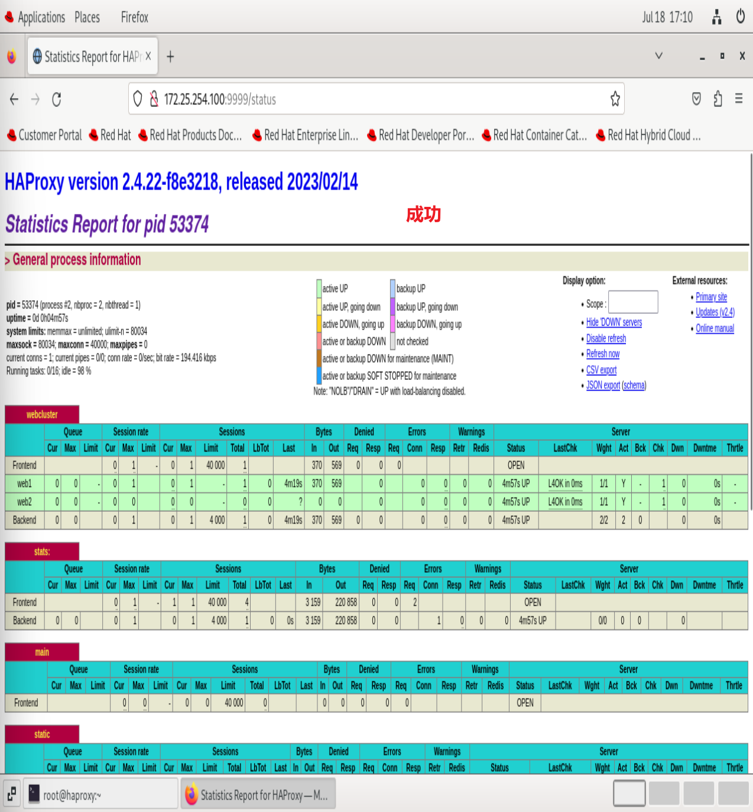This screenshot has height=812, width=753.
Task: Open the Applications menu
Action: [x=35, y=17]
